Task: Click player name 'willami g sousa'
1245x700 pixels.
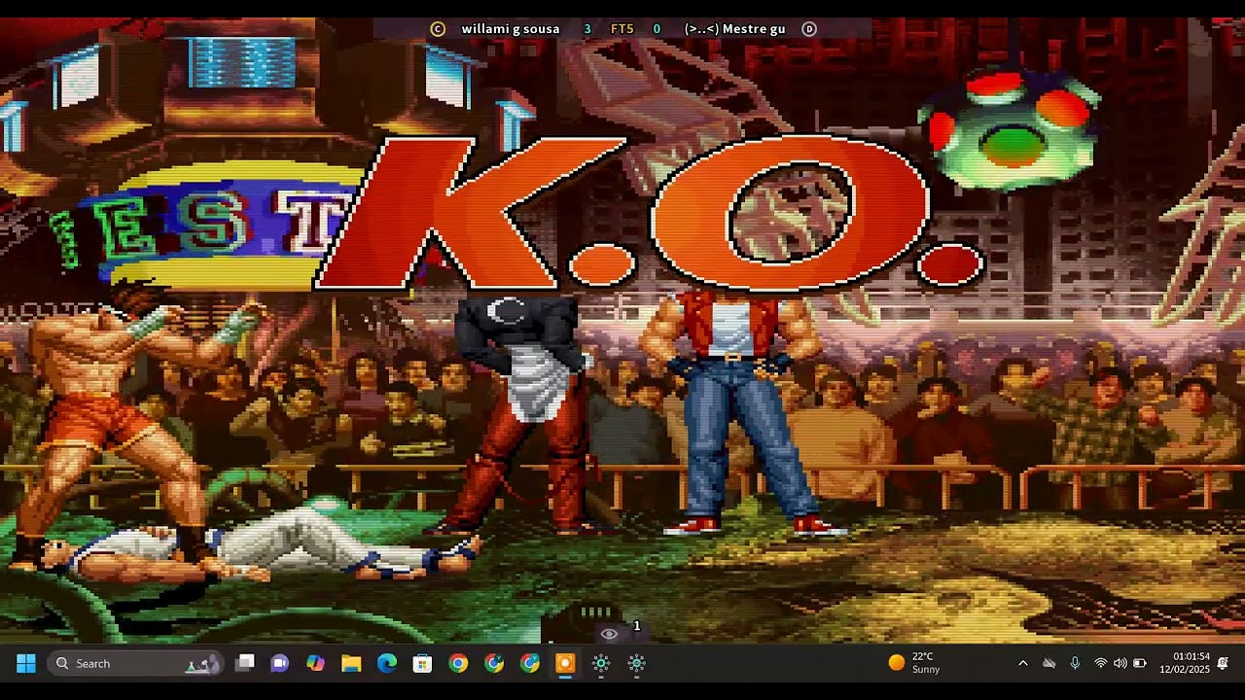Action: coord(511,29)
